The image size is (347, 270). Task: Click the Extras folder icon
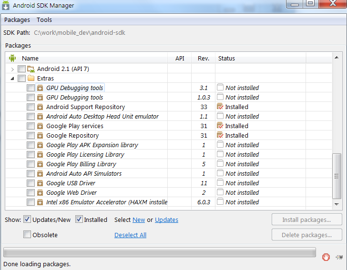[31, 78]
